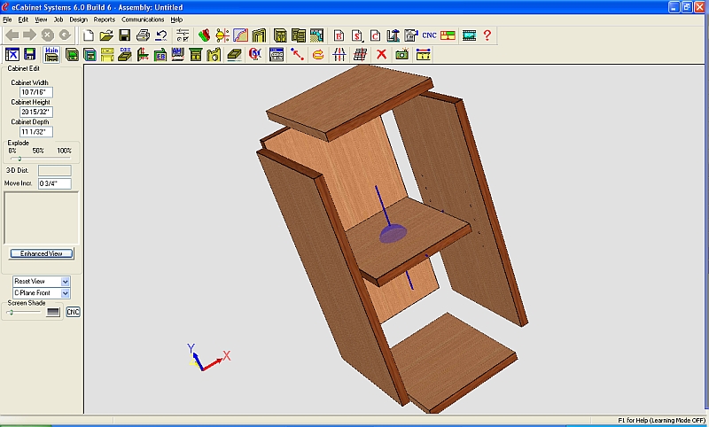Click the red X delete icon

tap(382, 55)
